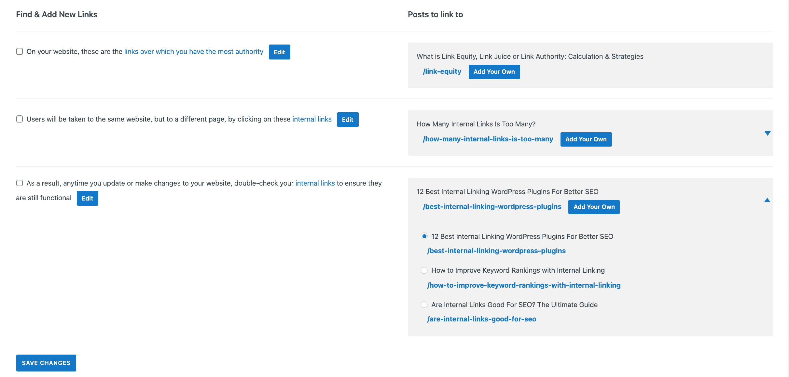The height and width of the screenshot is (377, 789).
Task: Click Edit beside 'these internal links' sentence
Action: coord(348,120)
